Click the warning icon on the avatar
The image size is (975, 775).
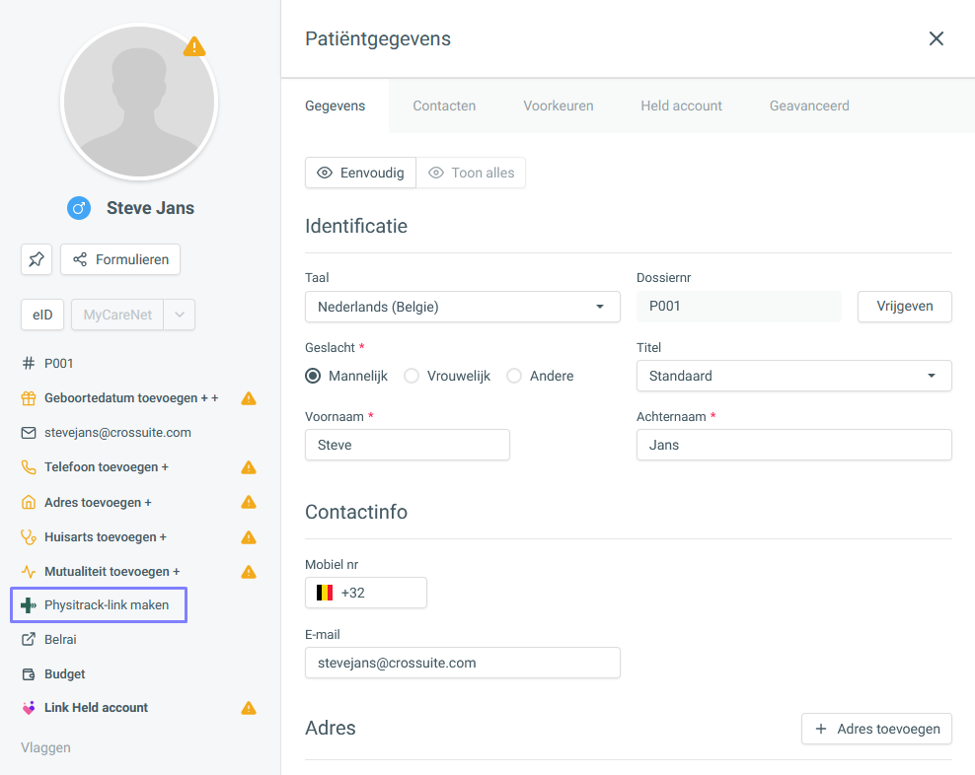[x=194, y=46]
